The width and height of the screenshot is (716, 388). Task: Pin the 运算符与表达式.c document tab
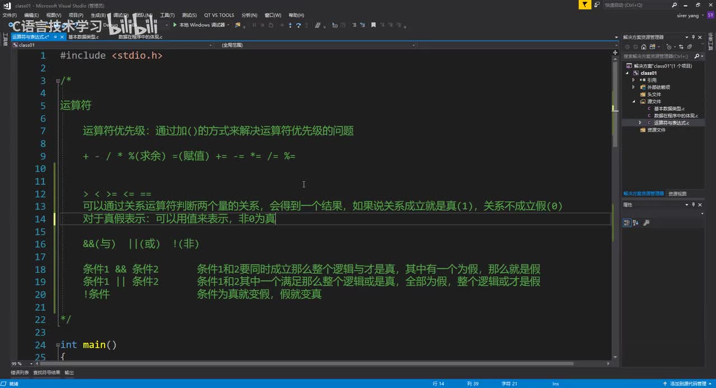pyautogui.click(x=55, y=37)
